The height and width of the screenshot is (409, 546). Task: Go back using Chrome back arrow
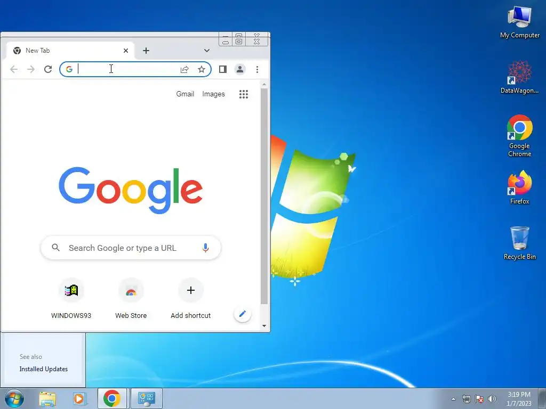pos(14,69)
